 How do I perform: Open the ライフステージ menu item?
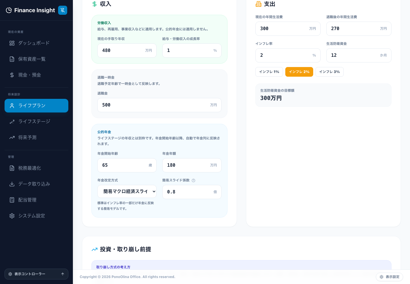(x=36, y=122)
